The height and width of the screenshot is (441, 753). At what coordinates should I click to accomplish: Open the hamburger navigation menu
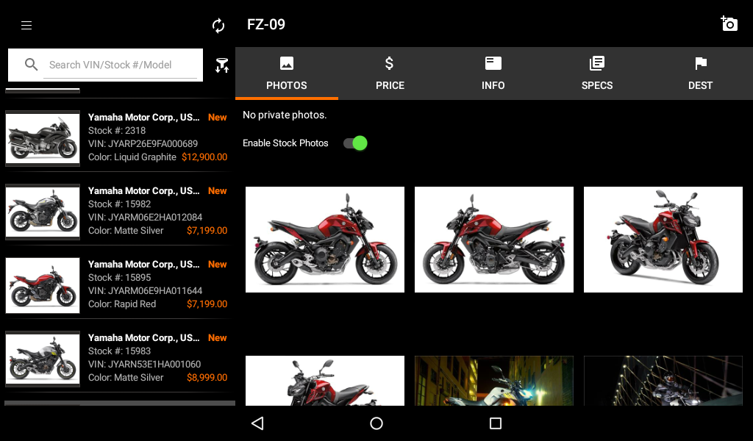[26, 26]
